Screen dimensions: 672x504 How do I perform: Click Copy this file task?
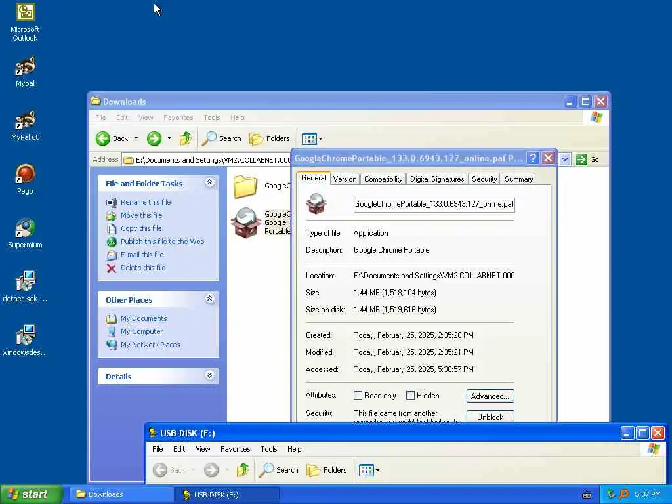141,228
